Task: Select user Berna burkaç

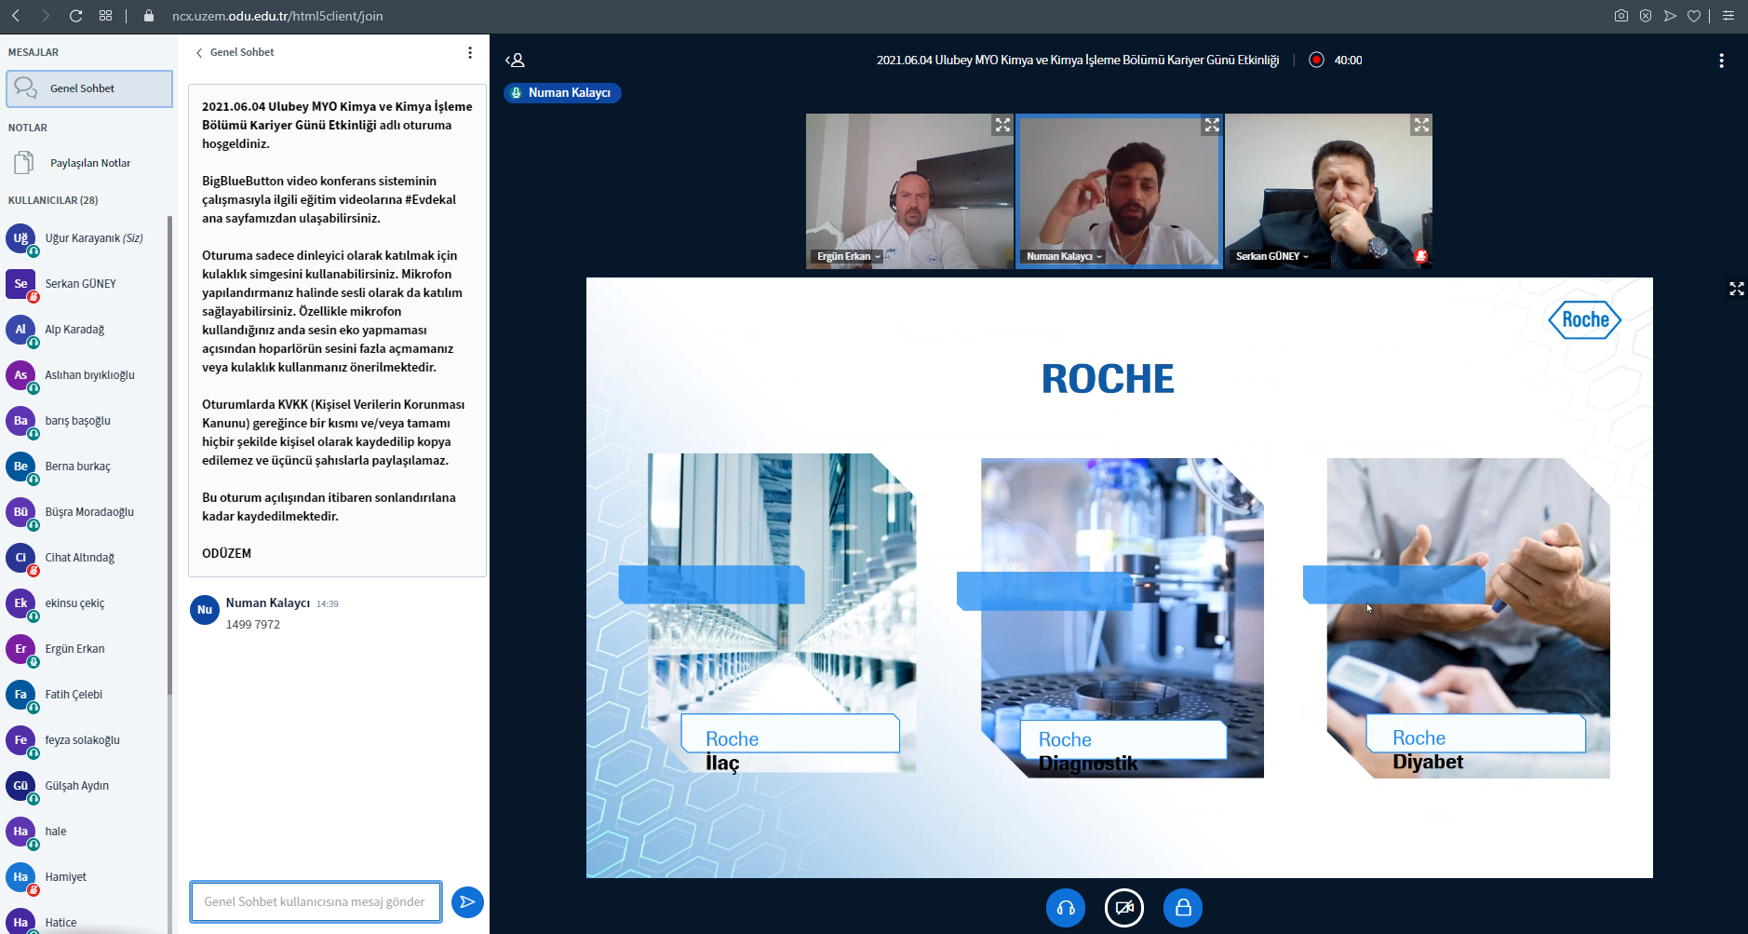Action: coord(86,467)
